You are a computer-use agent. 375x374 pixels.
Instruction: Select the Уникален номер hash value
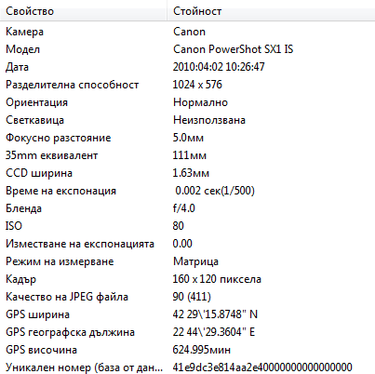coord(262,367)
